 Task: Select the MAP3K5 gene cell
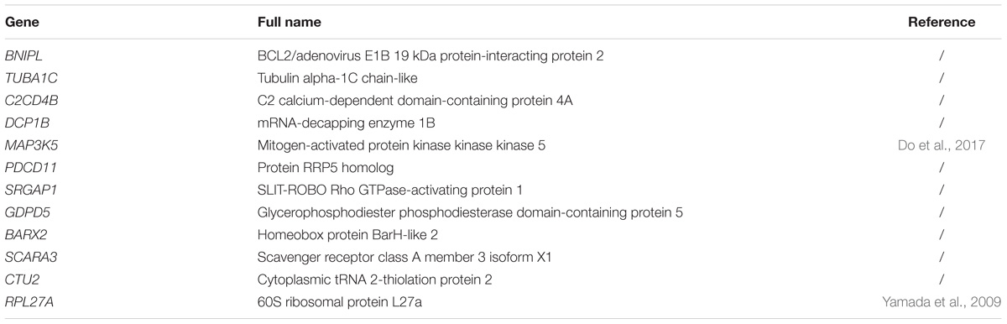[30, 145]
